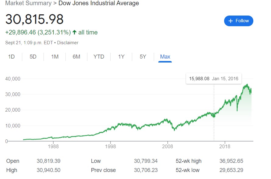Click the Follow button
271x179 pixels.
click(238, 21)
